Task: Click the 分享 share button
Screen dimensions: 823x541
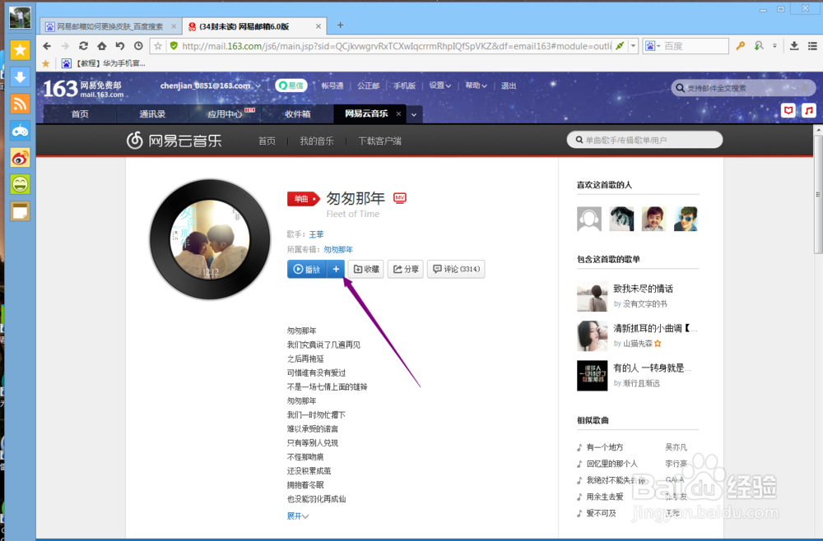Action: [x=406, y=269]
